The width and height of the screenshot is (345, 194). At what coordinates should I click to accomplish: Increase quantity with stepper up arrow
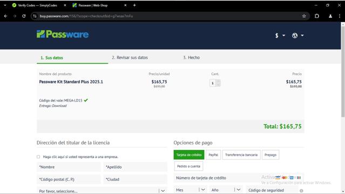(x=218, y=81)
